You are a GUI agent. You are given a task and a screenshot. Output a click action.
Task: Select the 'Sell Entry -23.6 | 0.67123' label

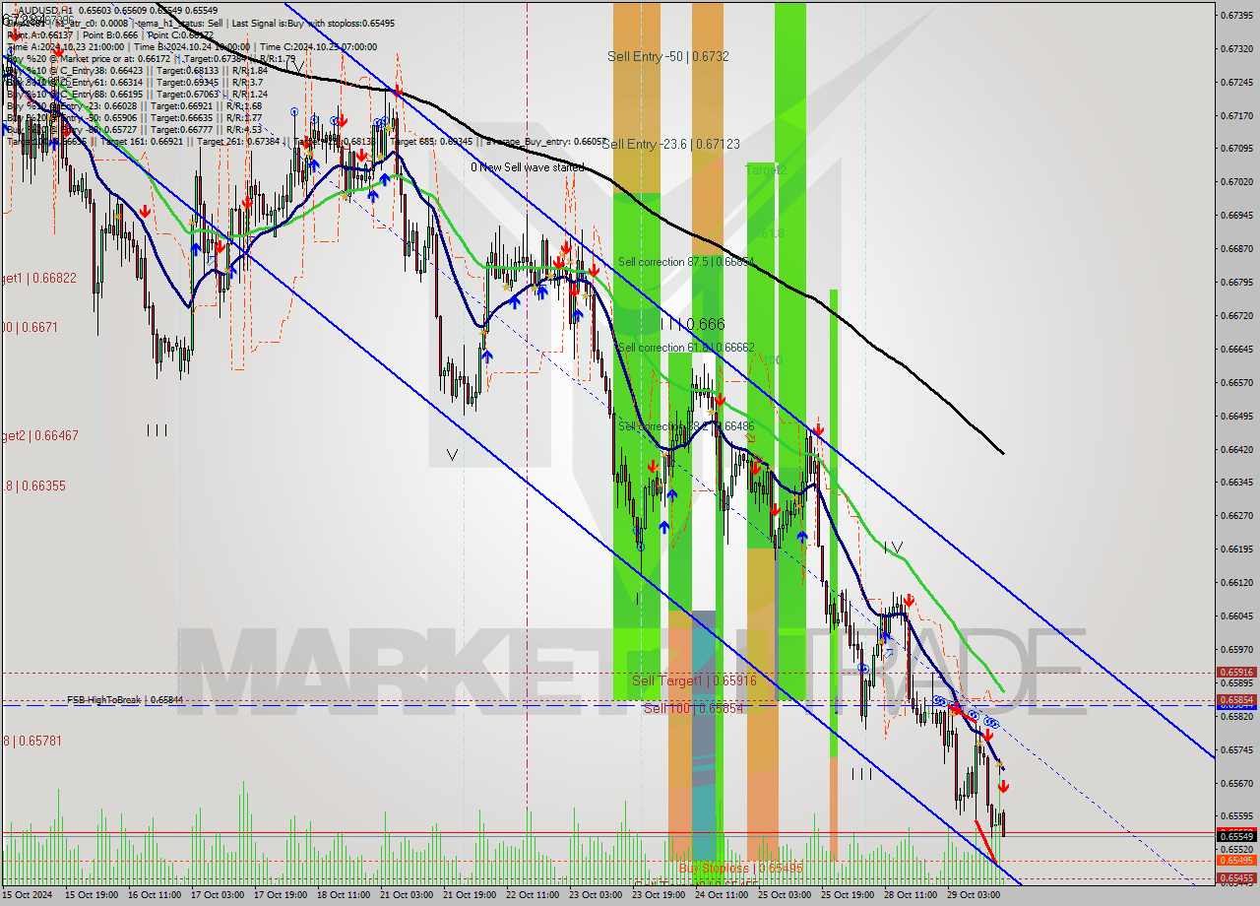[x=670, y=144]
